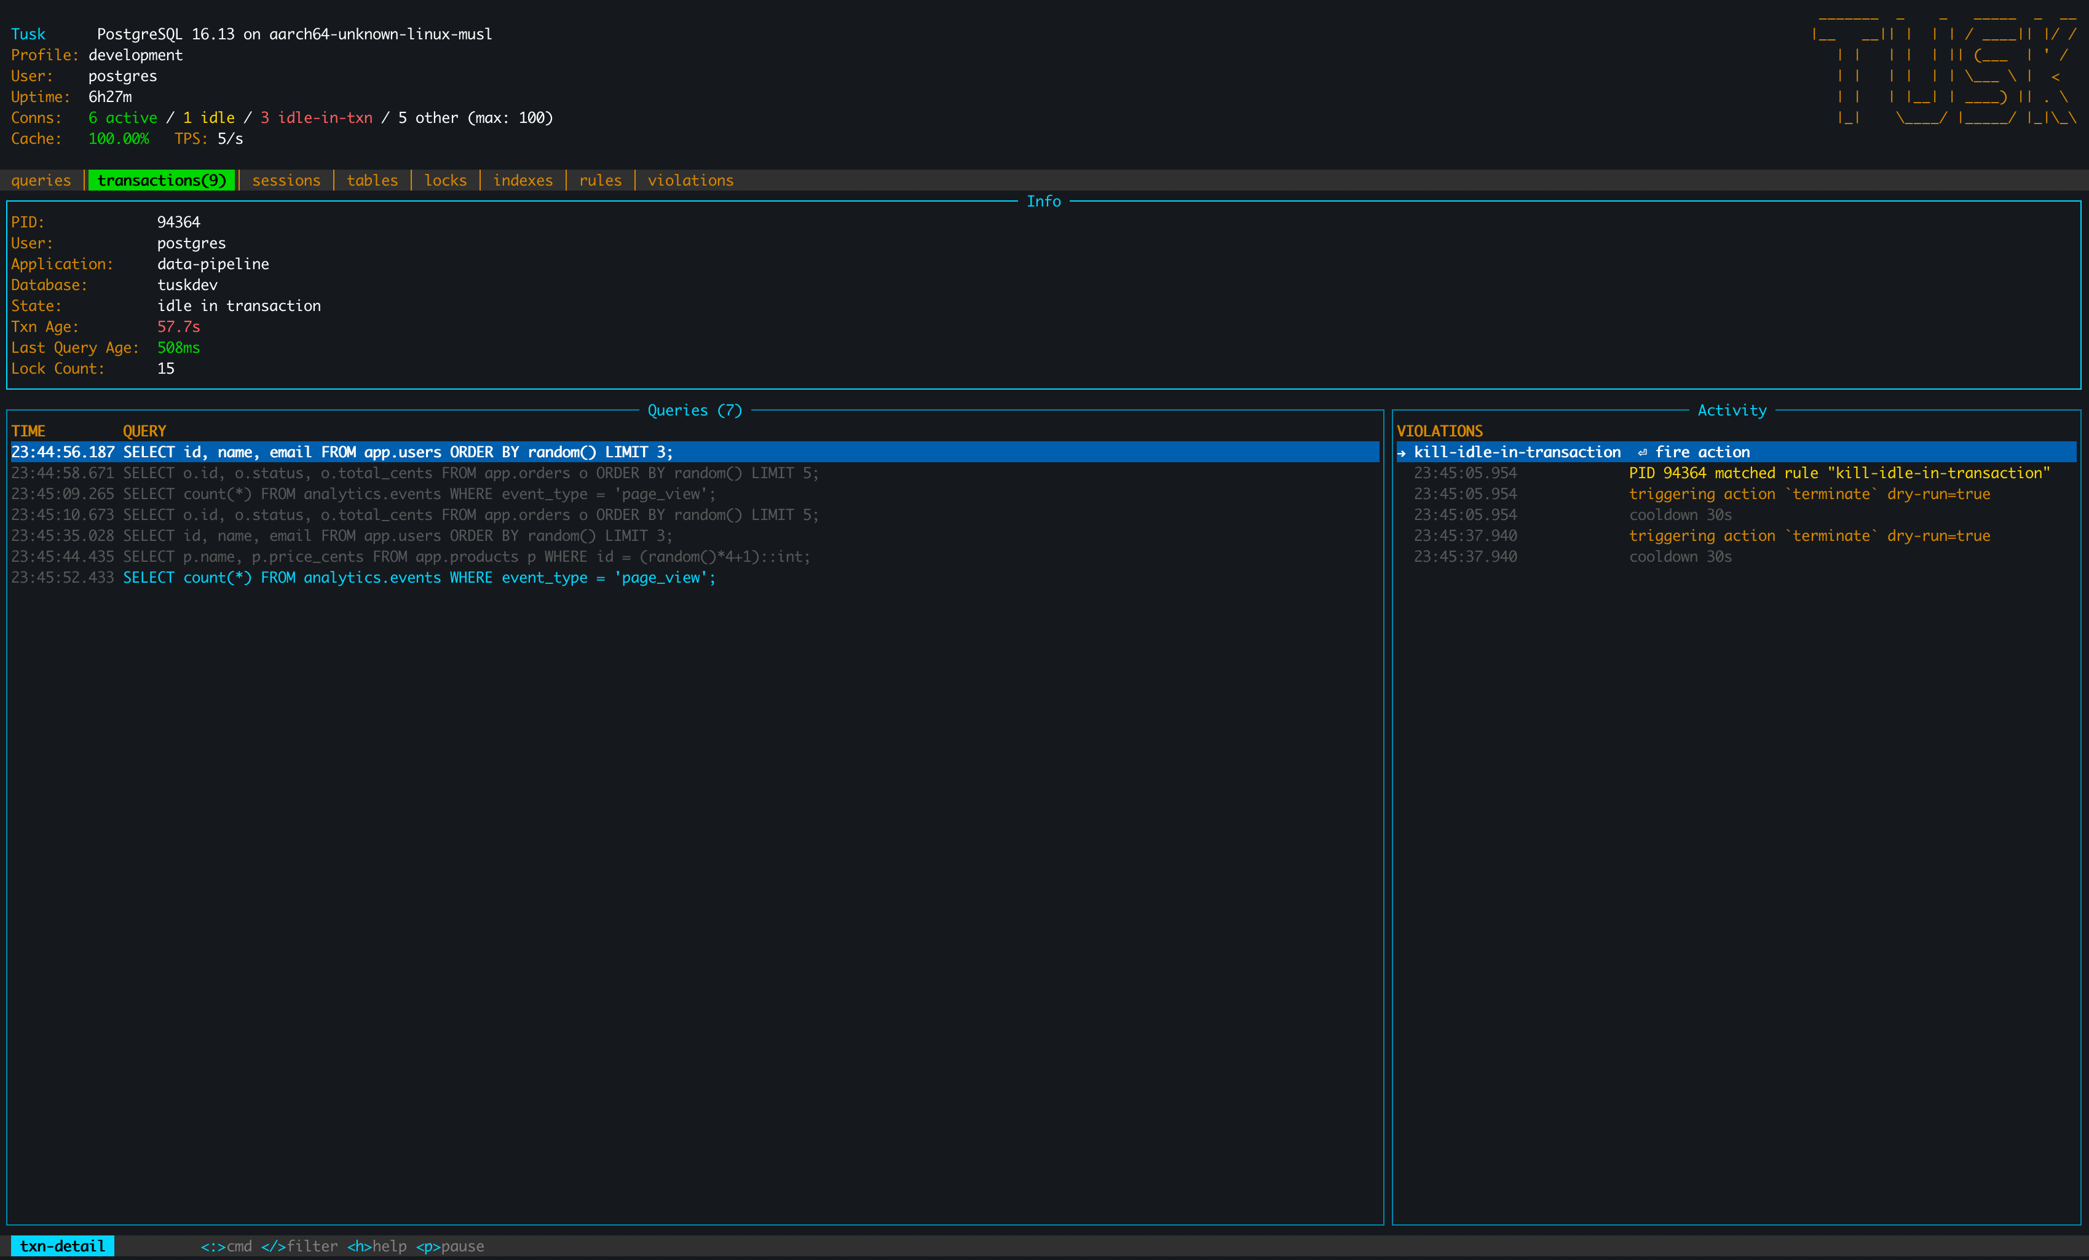This screenshot has width=2089, height=1260.
Task: Click the Tusk app name label
Action: (28, 34)
